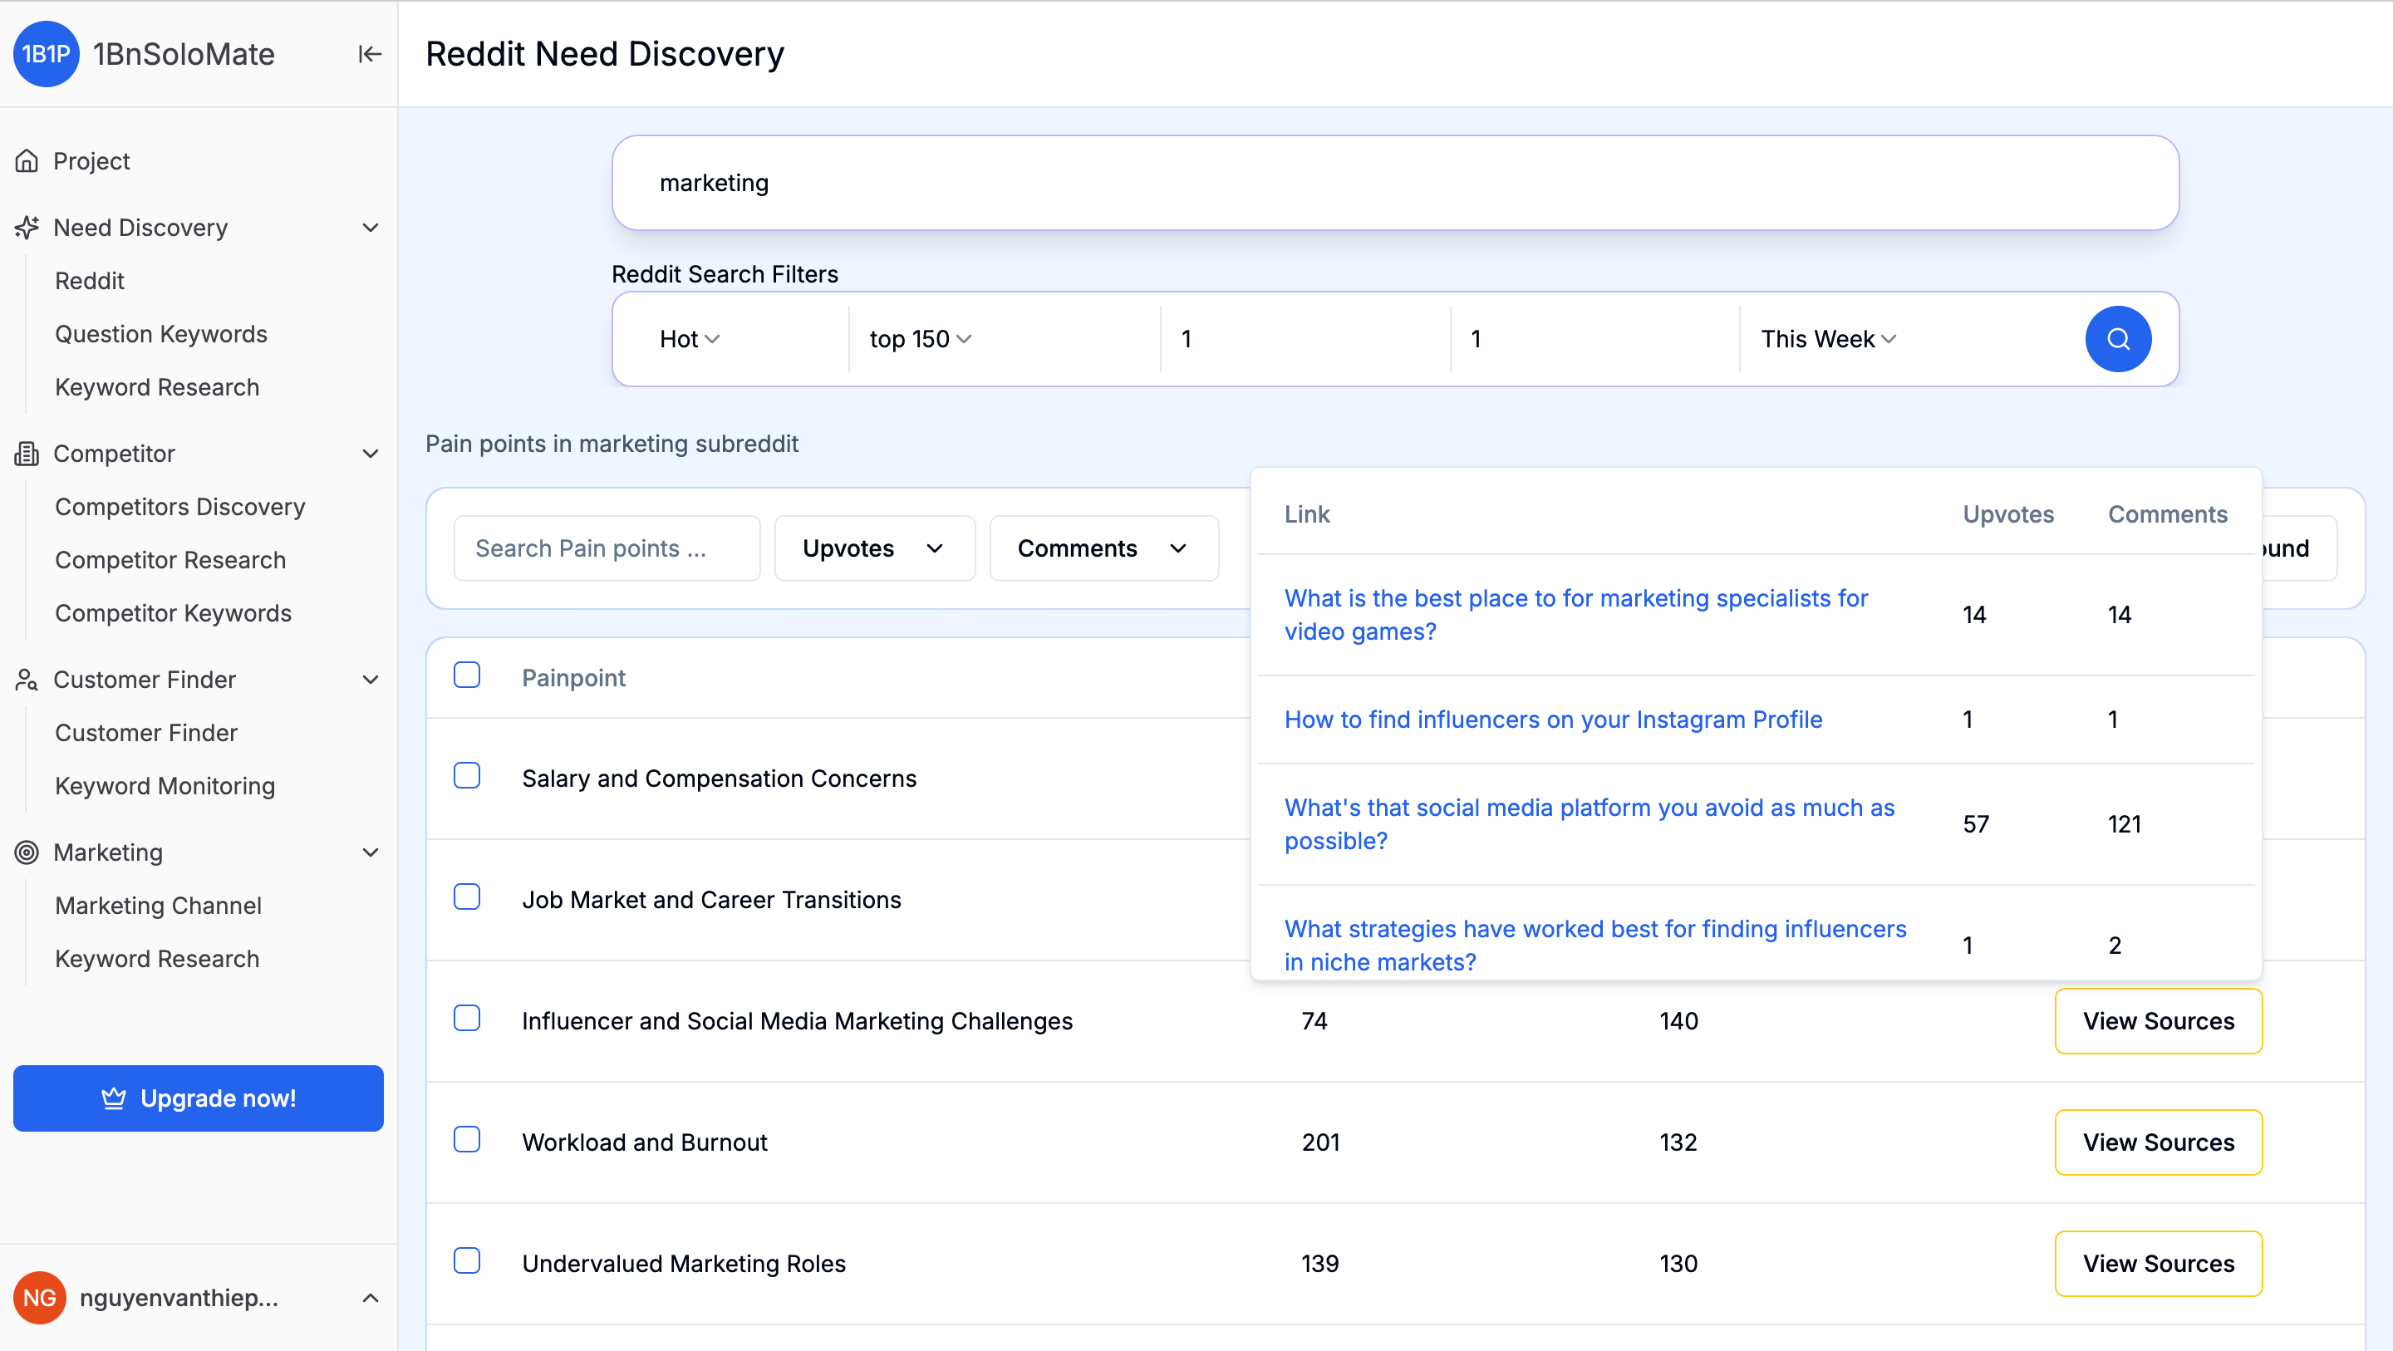Check the Salary and Compensation Concerns checkbox
The width and height of the screenshot is (2393, 1351).
[466, 776]
